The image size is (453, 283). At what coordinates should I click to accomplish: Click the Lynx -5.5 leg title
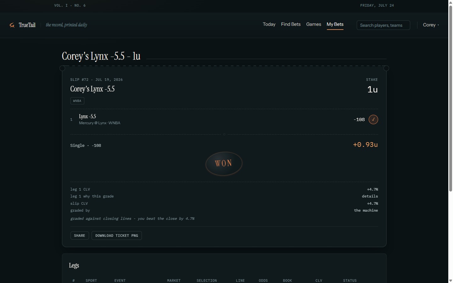[x=87, y=116]
